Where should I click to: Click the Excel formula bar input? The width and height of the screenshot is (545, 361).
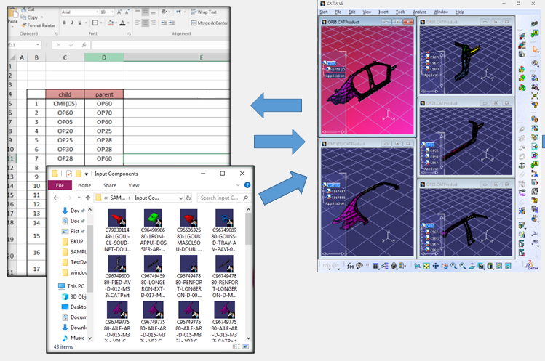(161, 45)
